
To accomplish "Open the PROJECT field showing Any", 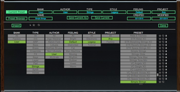I will 164,12.
